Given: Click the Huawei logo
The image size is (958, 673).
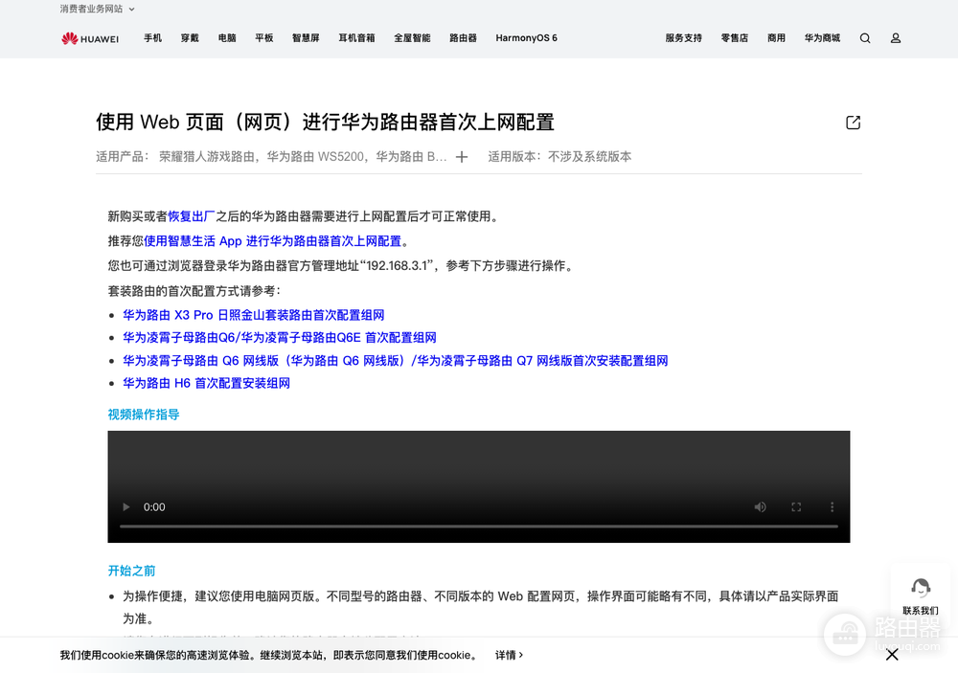Looking at the screenshot, I should [x=90, y=38].
